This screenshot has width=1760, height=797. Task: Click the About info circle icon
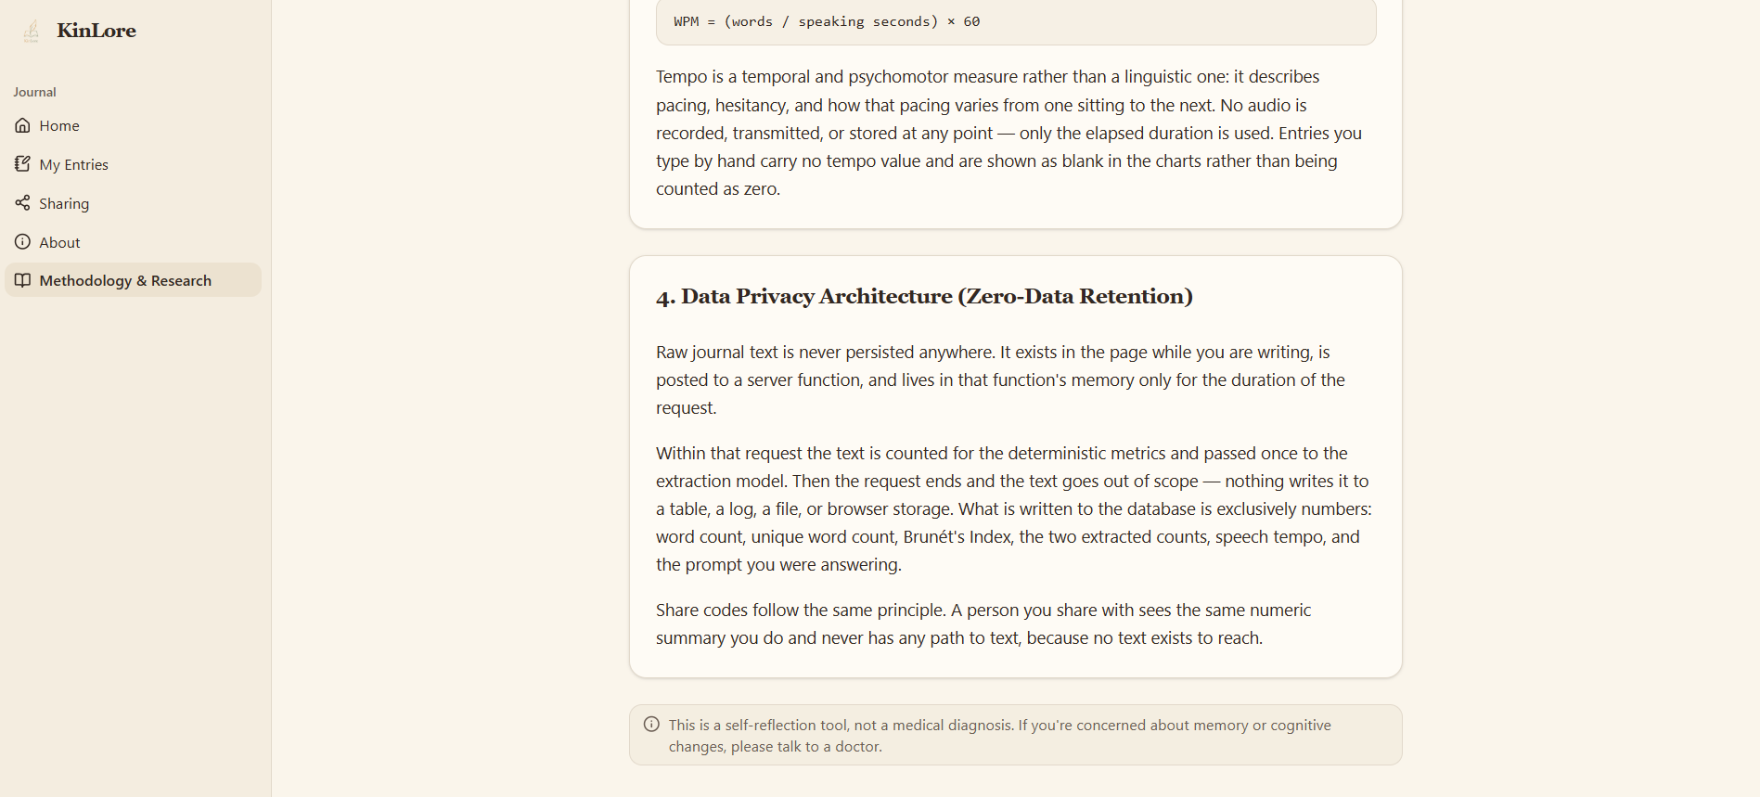[x=22, y=242]
